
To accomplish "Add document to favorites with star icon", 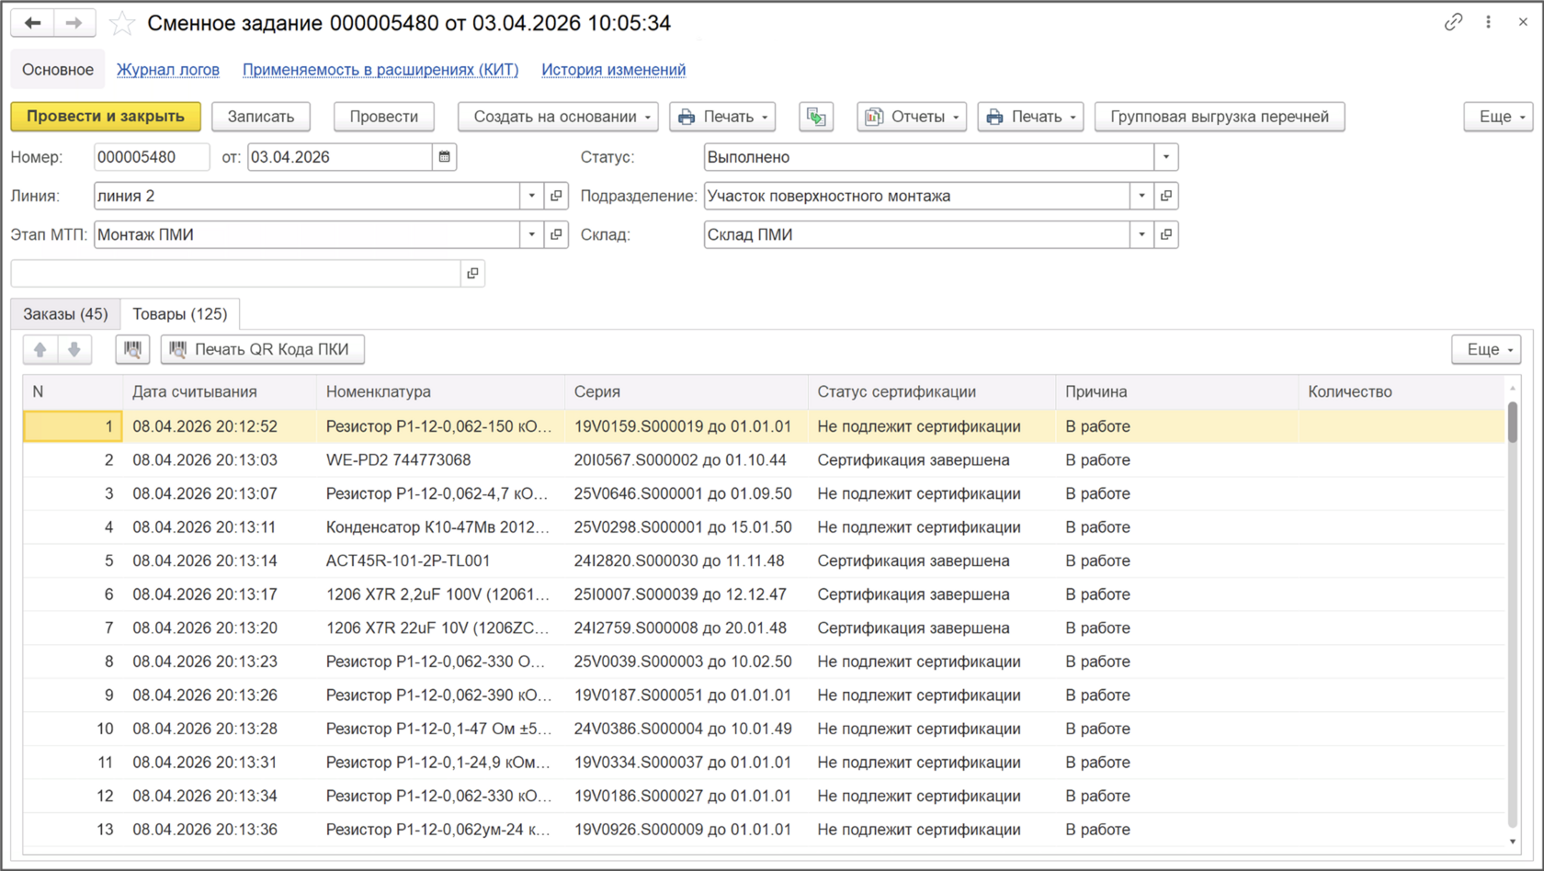I will pos(121,24).
